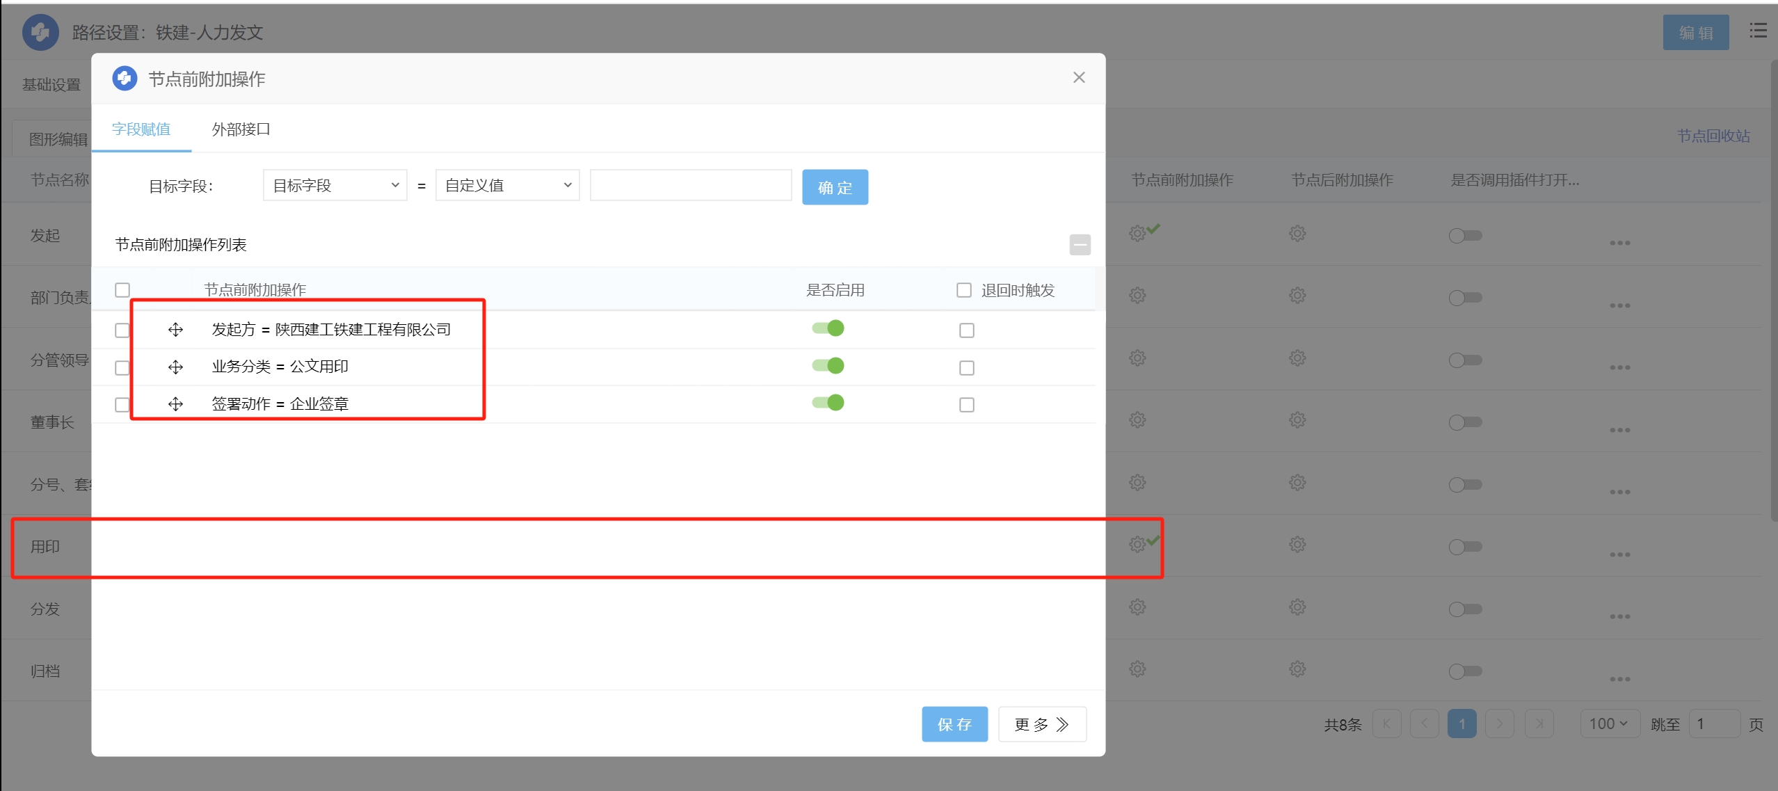Click the custom value text input field
Image resolution: width=1778 pixels, height=791 pixels.
(690, 186)
